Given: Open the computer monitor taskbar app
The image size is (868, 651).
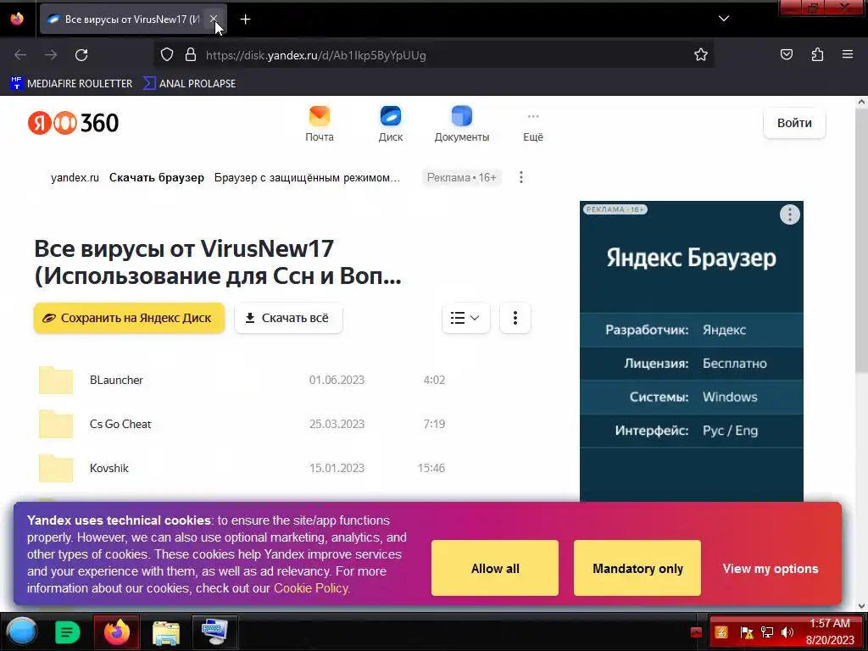Looking at the screenshot, I should click(214, 632).
